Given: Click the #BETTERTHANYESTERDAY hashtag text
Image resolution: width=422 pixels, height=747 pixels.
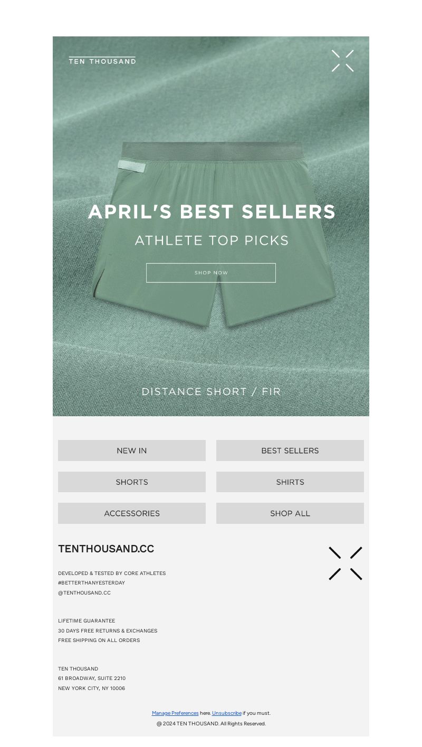Looking at the screenshot, I should tap(91, 583).
